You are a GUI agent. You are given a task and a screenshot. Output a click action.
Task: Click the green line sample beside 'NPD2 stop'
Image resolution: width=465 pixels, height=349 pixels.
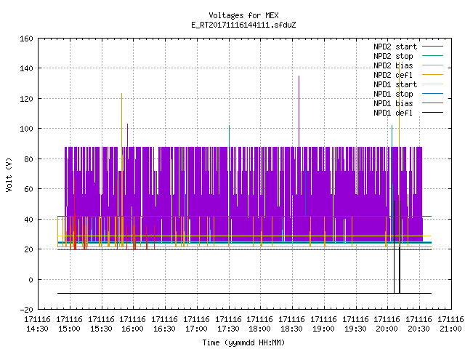pyautogui.click(x=433, y=56)
